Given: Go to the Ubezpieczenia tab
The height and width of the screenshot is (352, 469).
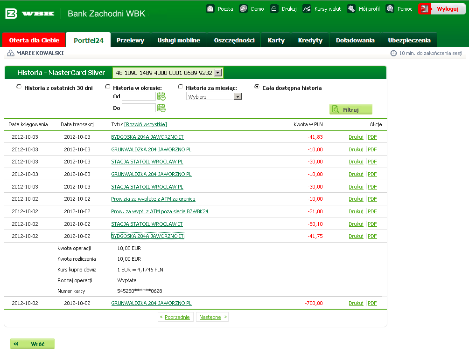Looking at the screenshot, I should 409,40.
